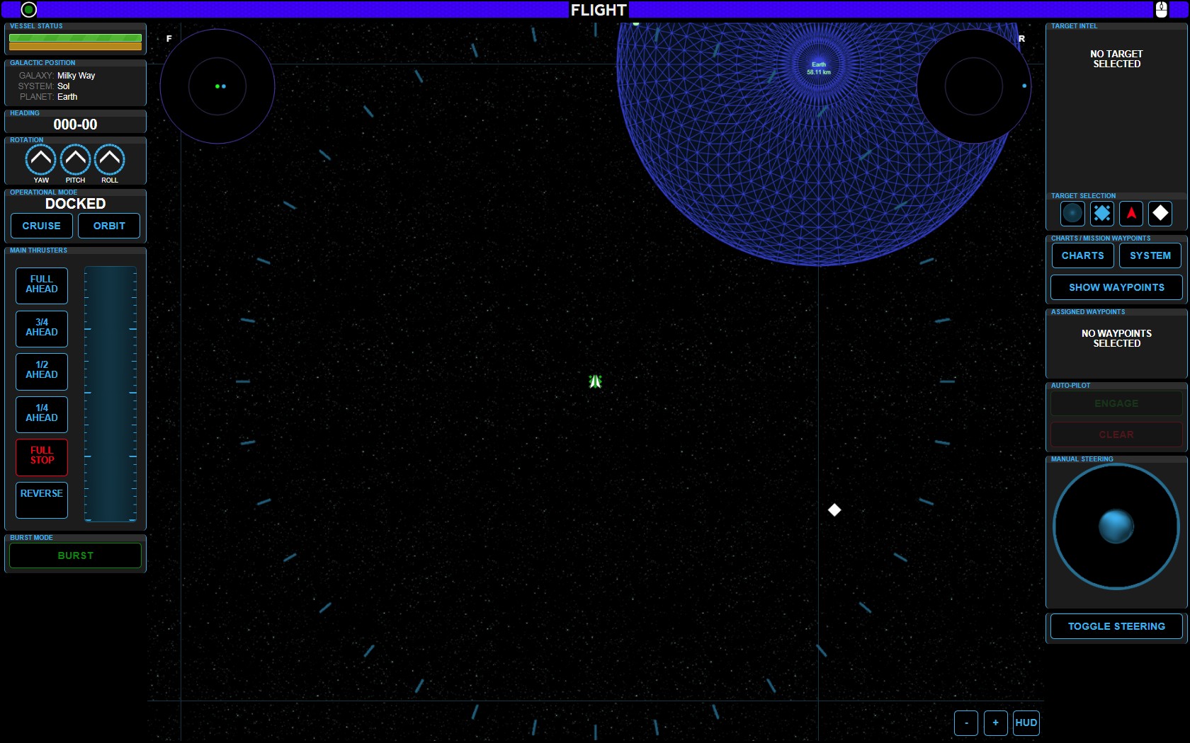Open the Charts view

point(1082,255)
